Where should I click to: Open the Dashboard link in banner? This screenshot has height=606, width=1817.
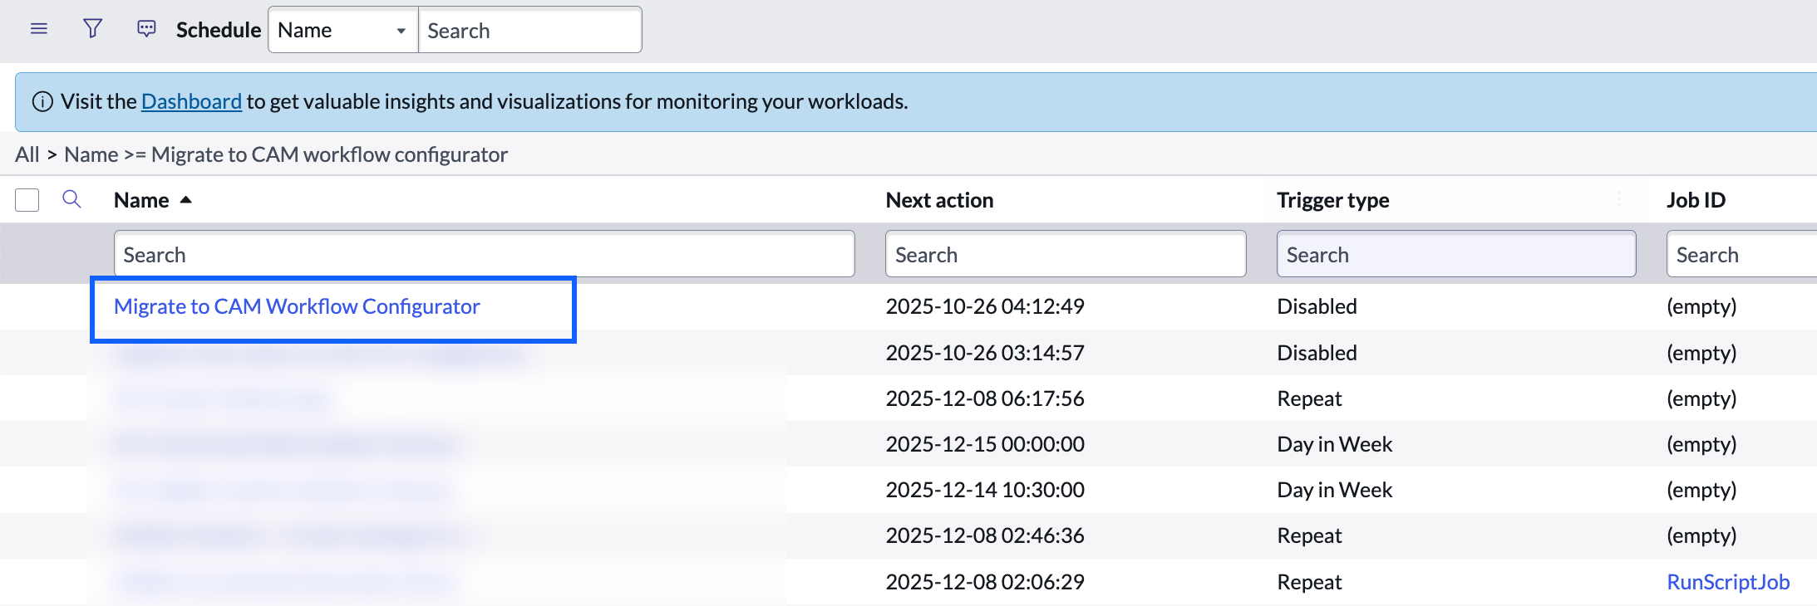click(191, 101)
